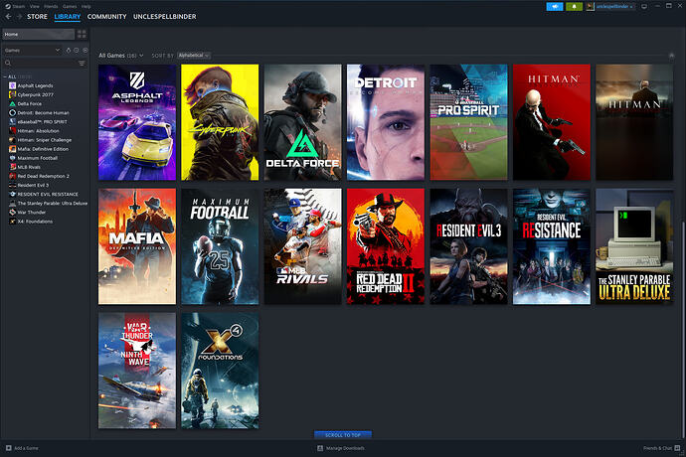Click the Add a Game label

[26, 448]
